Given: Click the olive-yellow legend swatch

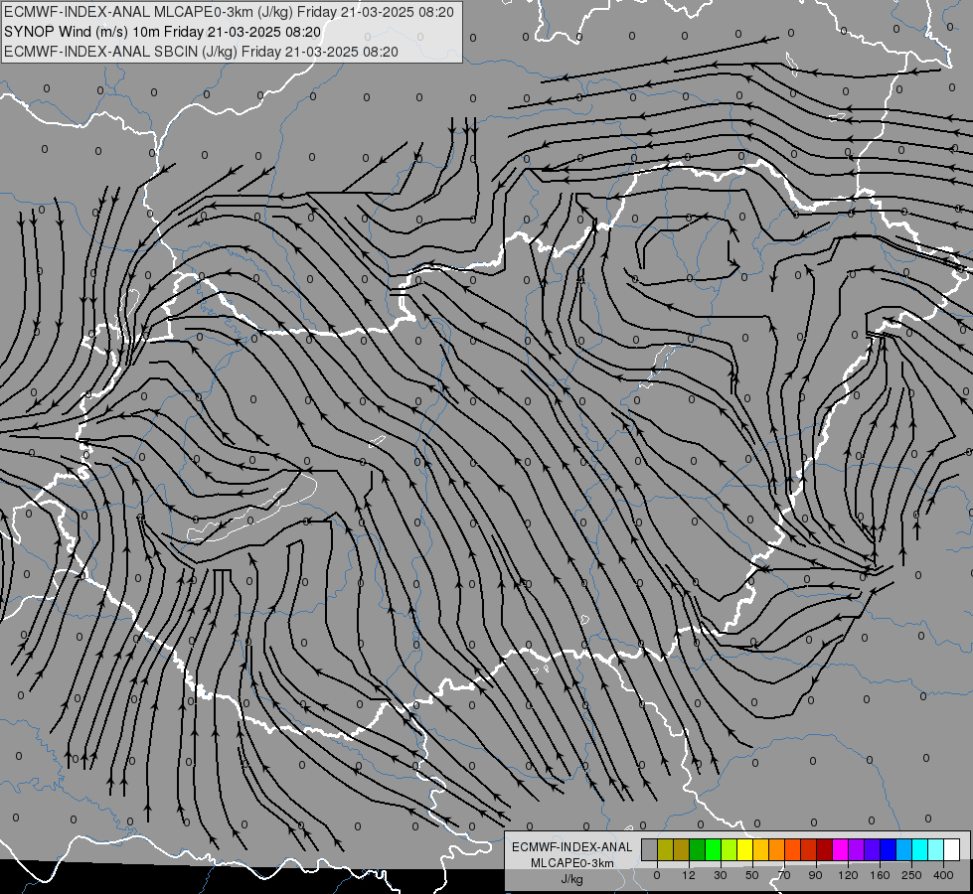Looking at the screenshot, I should coord(665,849).
